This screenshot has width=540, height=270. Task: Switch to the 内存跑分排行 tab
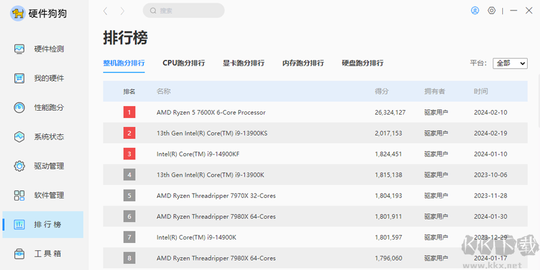(x=303, y=63)
